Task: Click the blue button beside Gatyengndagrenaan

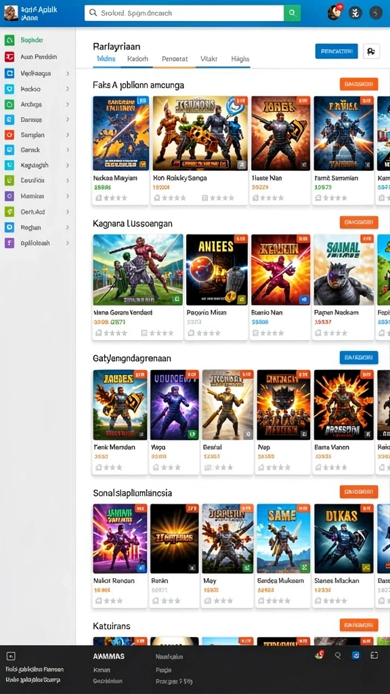Action: 359,357
